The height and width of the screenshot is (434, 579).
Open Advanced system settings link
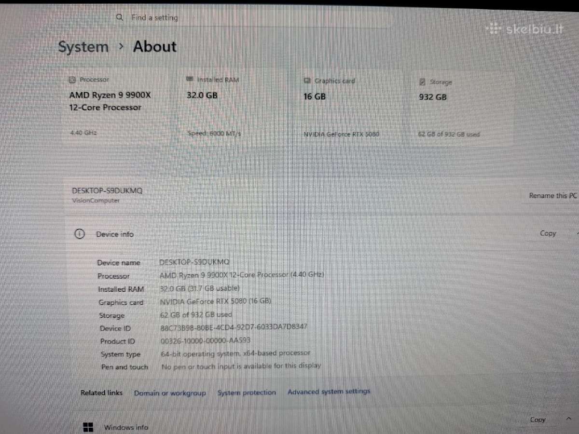point(329,392)
